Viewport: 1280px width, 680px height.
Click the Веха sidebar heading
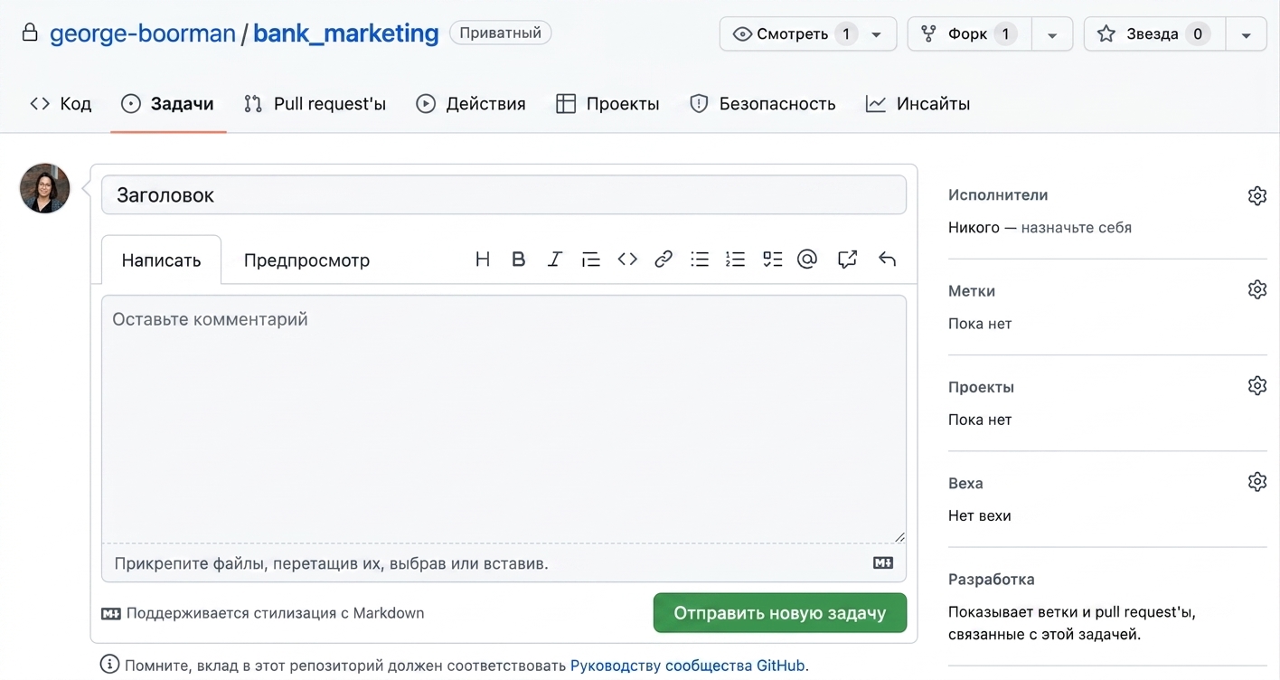[x=965, y=483]
